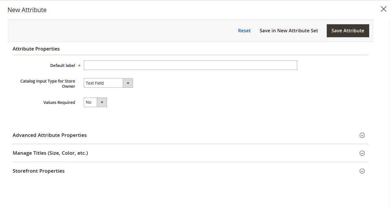Click the Default label field label
Screen dimensions: 390x207
click(x=63, y=66)
